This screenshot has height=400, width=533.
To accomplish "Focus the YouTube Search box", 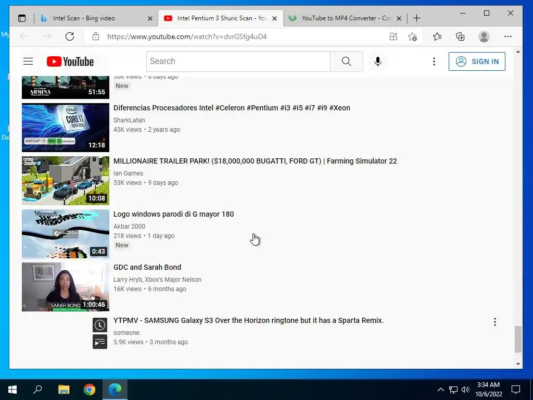I will [x=238, y=61].
